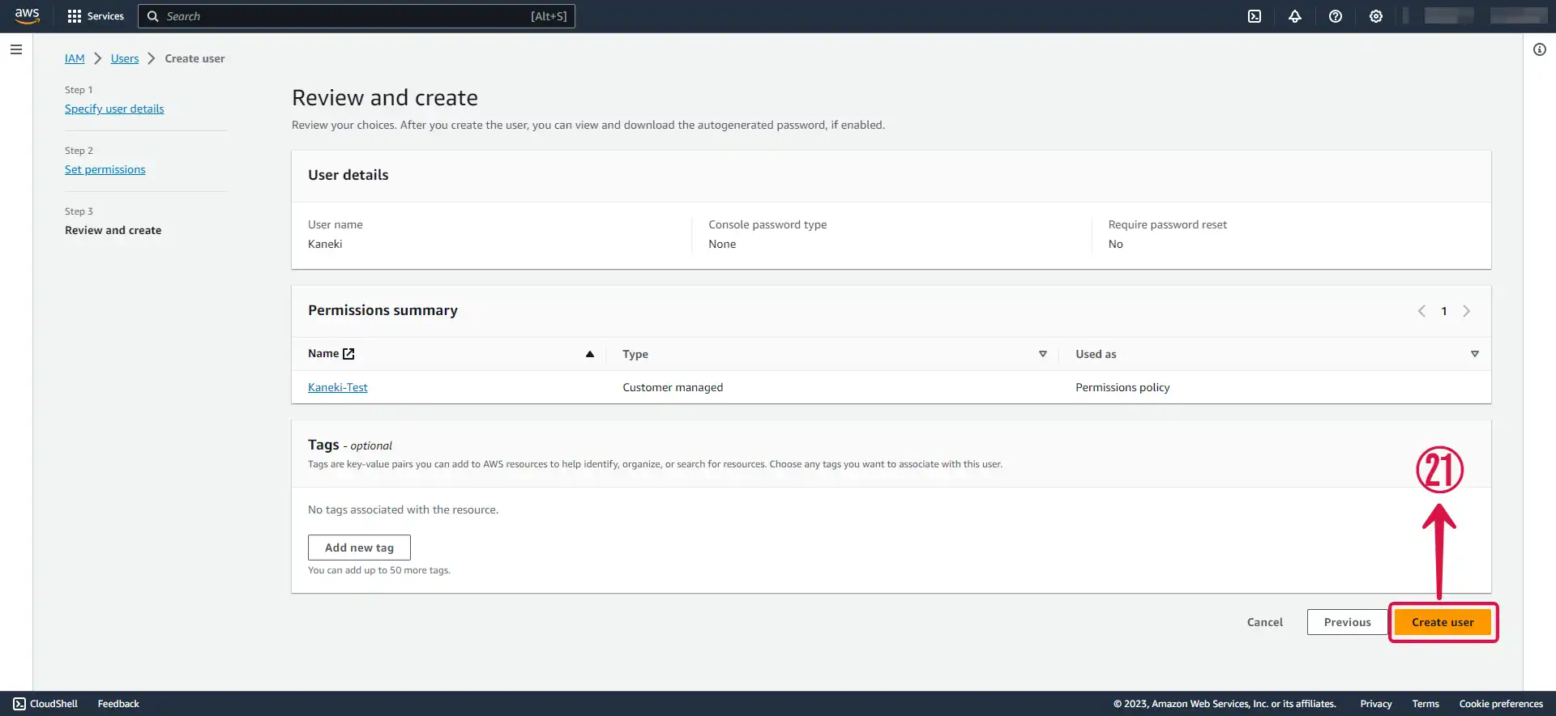Open Cookie preferences in footer

[x=1501, y=704]
